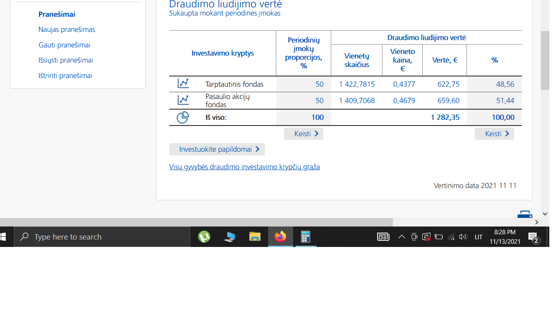Click the Investuokite papildomai button
The width and height of the screenshot is (560, 314).
pyautogui.click(x=217, y=149)
